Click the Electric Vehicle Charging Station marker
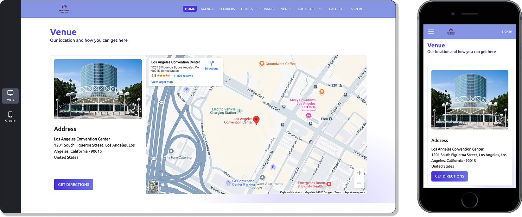522x217 pixels. pos(239,111)
